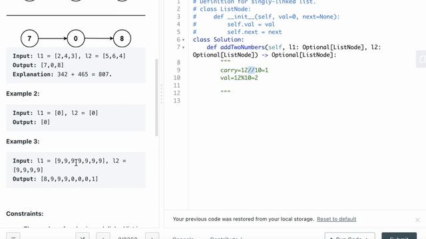This screenshot has width=426, height=239.
Task: Place cursor on the 'val=12%10=2' code line
Action: [x=239, y=78]
